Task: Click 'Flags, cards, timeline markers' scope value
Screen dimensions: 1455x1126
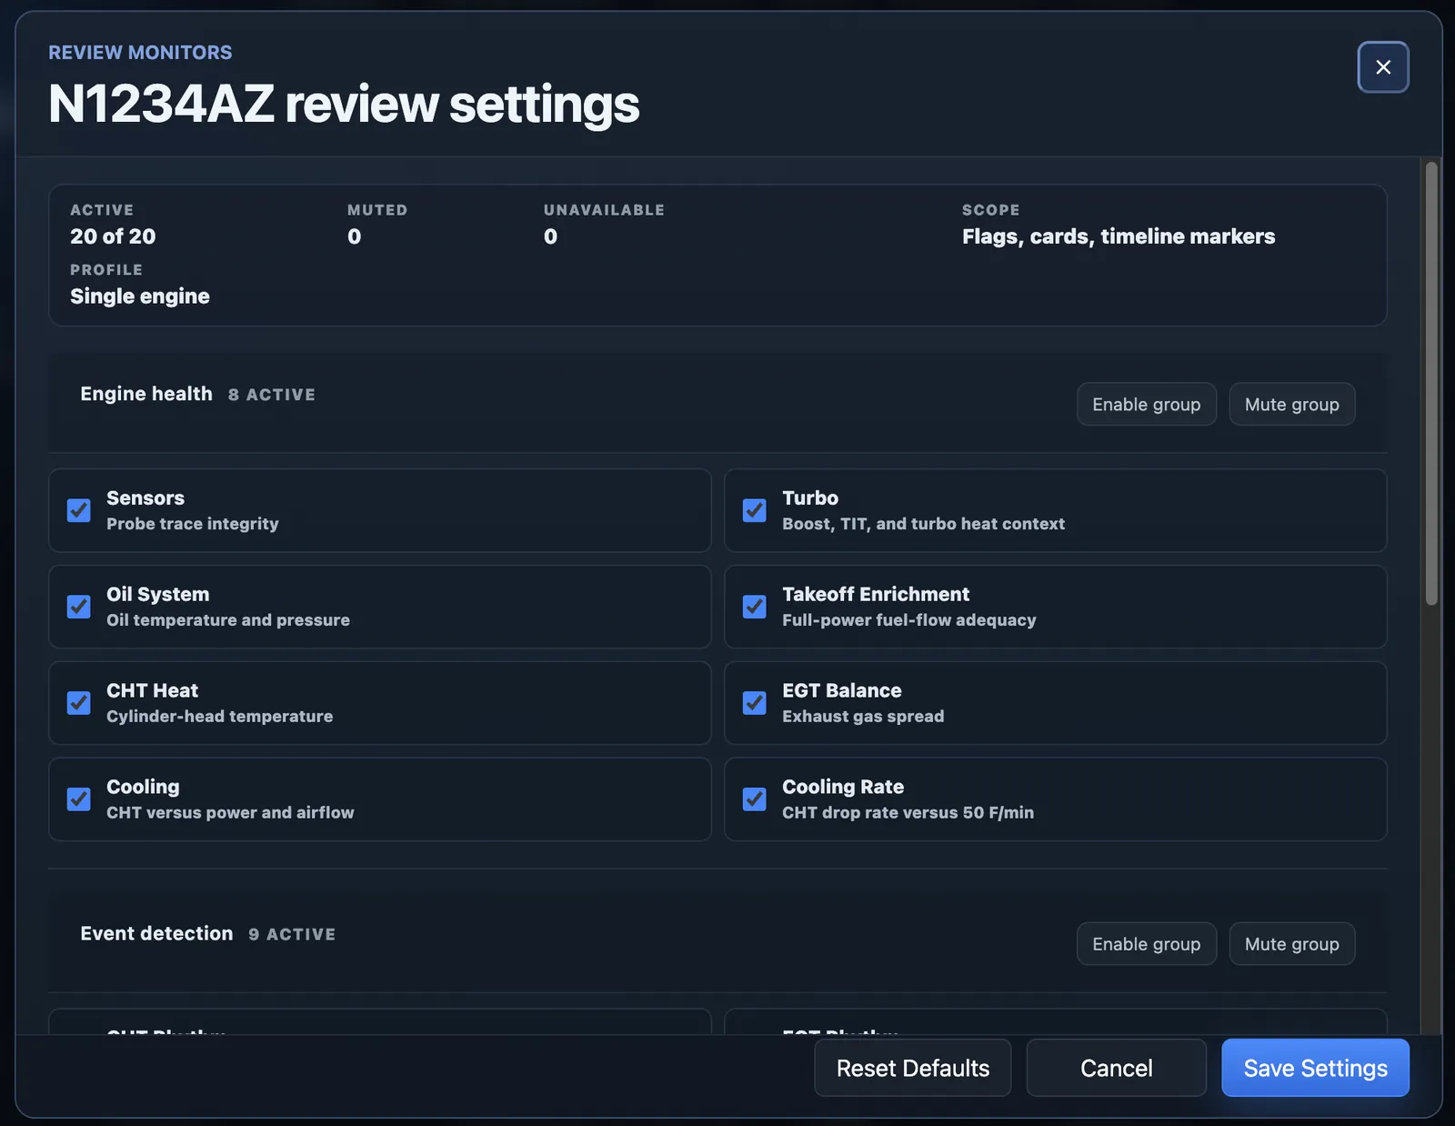Action: pos(1119,236)
